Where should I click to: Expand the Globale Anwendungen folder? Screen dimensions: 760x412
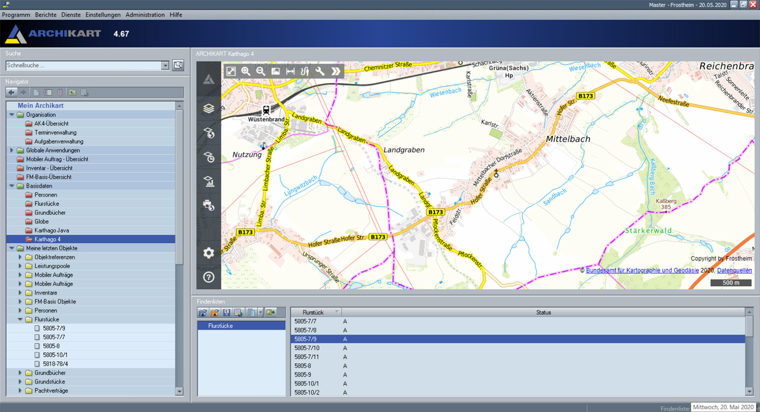pyautogui.click(x=12, y=150)
